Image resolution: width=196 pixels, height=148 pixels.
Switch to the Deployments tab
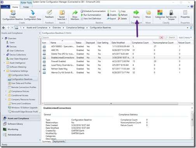(59, 141)
